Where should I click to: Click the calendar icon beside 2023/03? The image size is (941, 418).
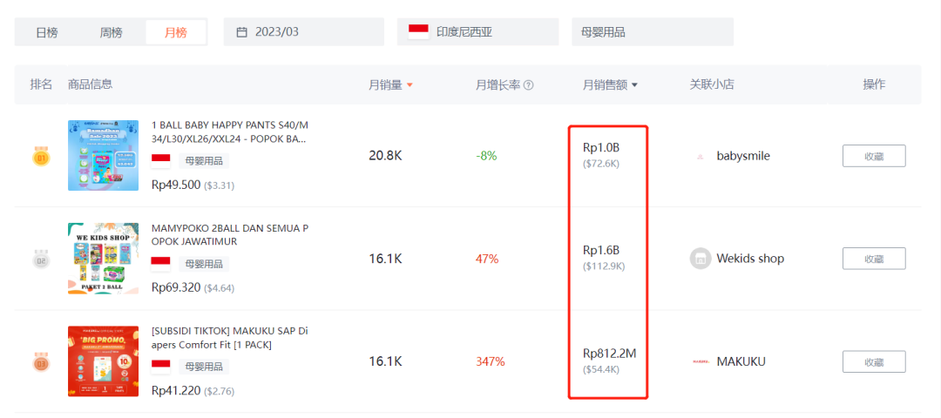[241, 32]
